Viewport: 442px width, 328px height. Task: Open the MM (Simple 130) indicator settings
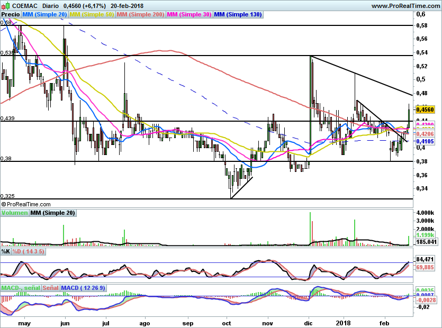pos(238,15)
